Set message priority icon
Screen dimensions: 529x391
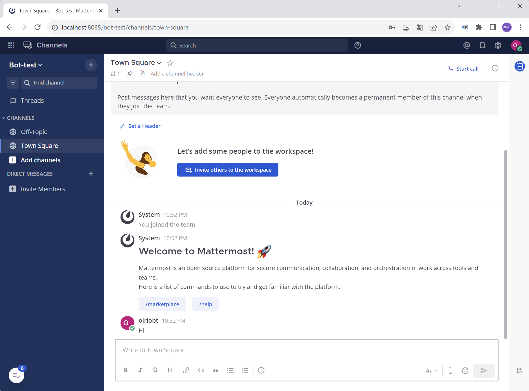[x=261, y=370]
